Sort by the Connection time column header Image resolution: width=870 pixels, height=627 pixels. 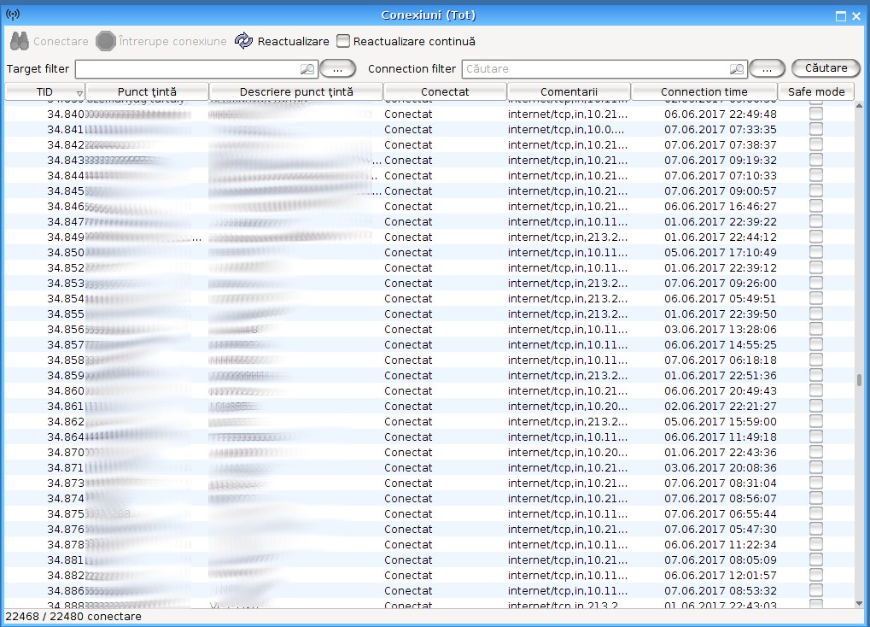tap(704, 91)
